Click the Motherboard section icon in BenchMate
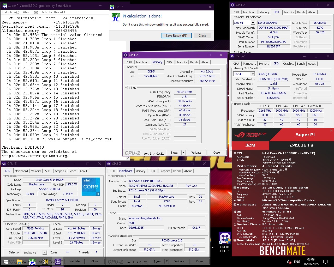Image resolution: width=334 pixels, height=267 pixels. click(x=235, y=205)
